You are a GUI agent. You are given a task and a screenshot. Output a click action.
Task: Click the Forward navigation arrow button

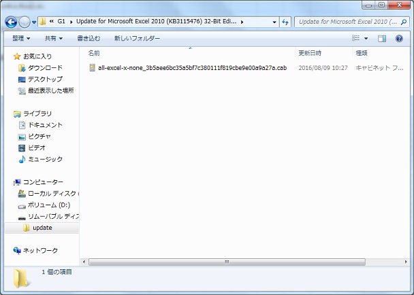click(x=25, y=22)
